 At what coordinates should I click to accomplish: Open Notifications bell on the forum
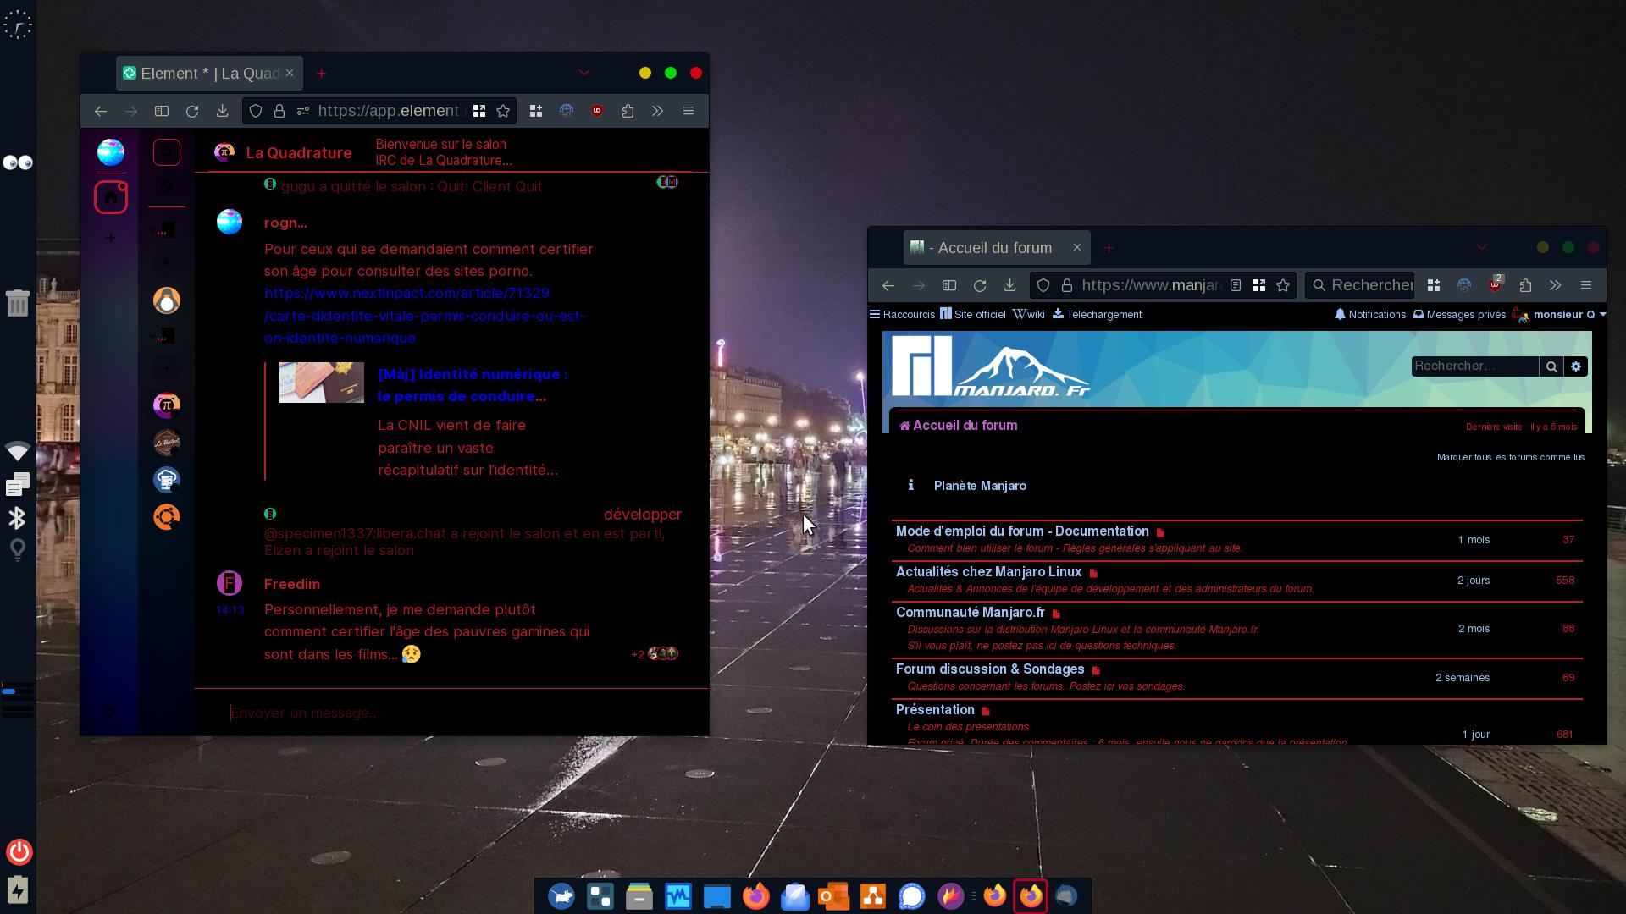(x=1369, y=314)
